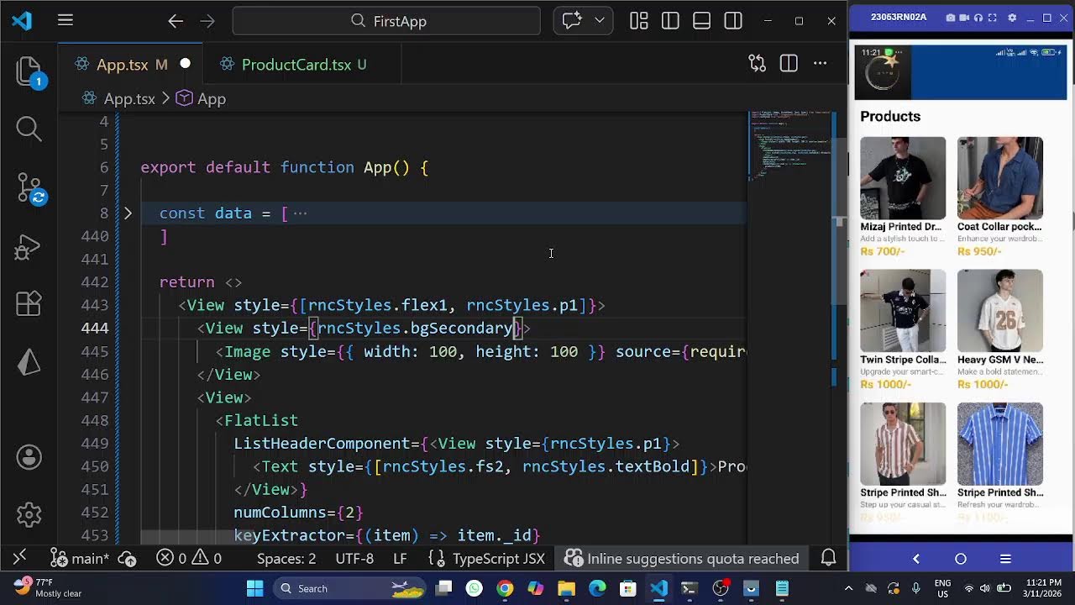Open the Source Control view
The width and height of the screenshot is (1075, 605).
[x=29, y=188]
